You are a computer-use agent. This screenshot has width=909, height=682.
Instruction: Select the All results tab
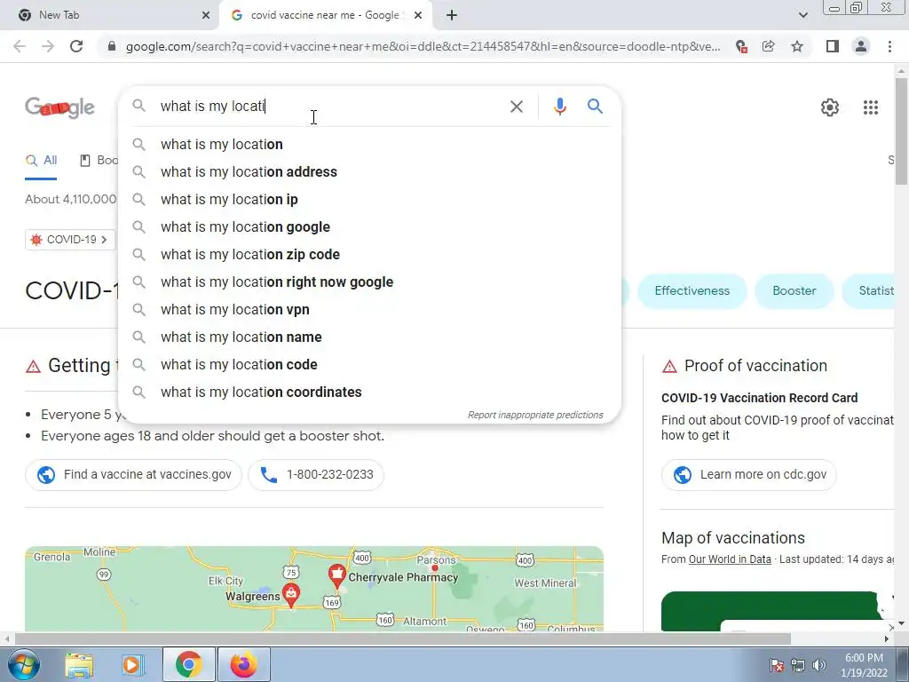coord(41,161)
